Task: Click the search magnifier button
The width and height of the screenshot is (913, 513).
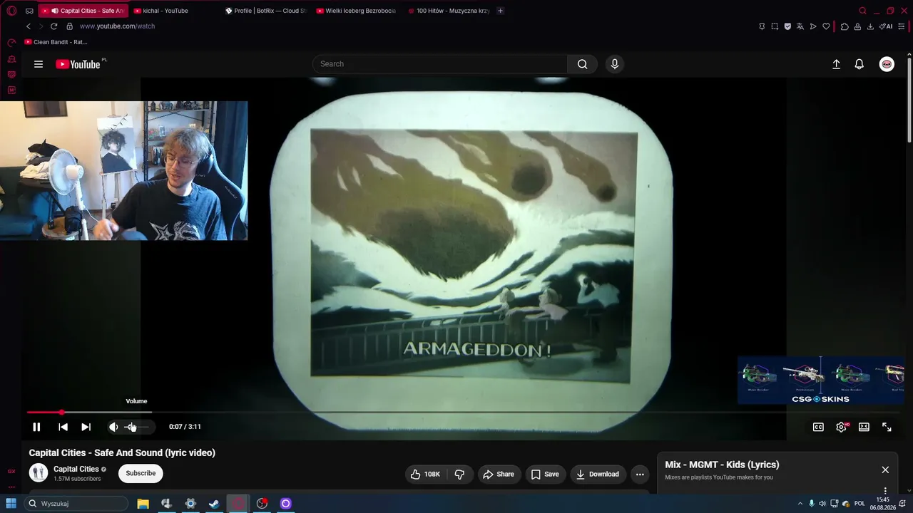Action: pyautogui.click(x=583, y=64)
